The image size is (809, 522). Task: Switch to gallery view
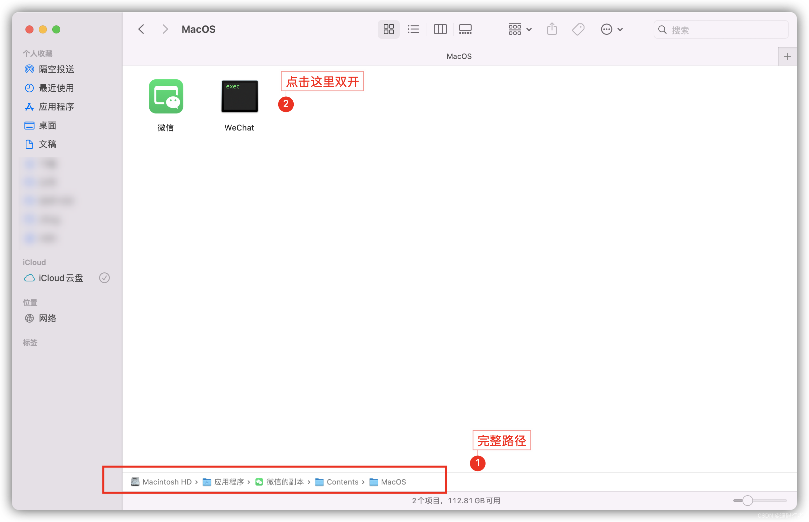(x=465, y=29)
